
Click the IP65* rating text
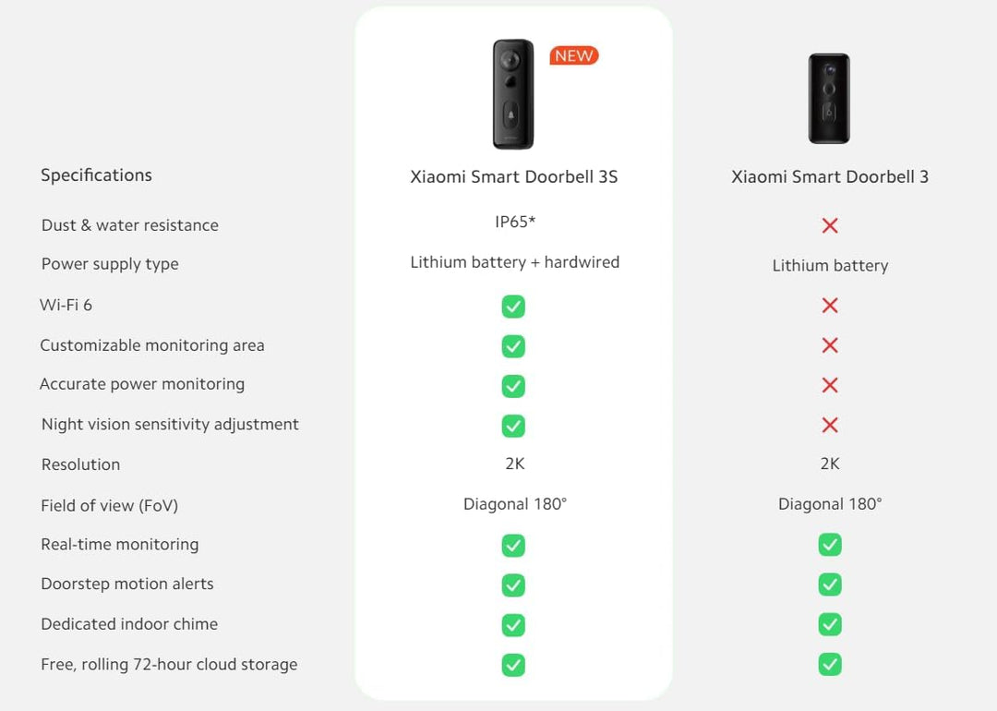tap(514, 223)
